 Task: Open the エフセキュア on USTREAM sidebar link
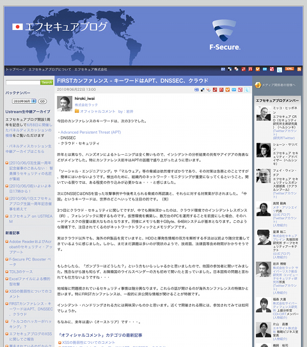coord(31,219)
